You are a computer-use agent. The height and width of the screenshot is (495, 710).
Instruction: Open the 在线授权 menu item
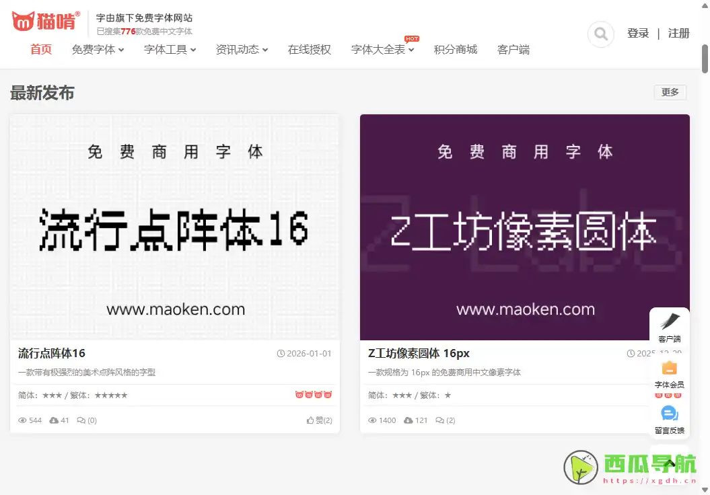click(309, 49)
